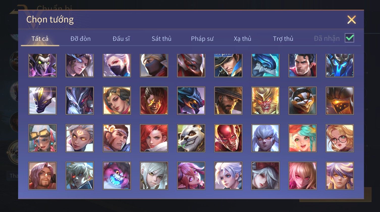Switch to the Đỡ đòn tab

[80, 39]
